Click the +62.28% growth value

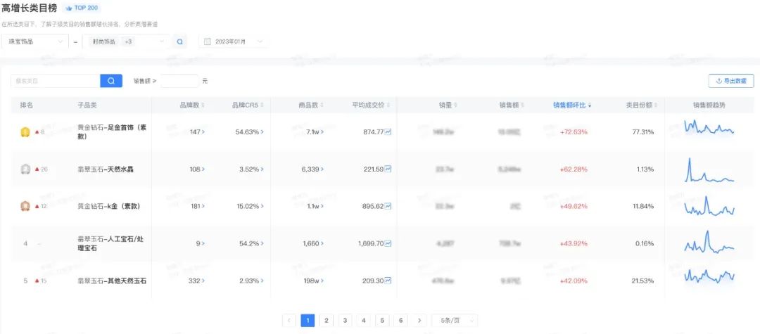[574, 169]
